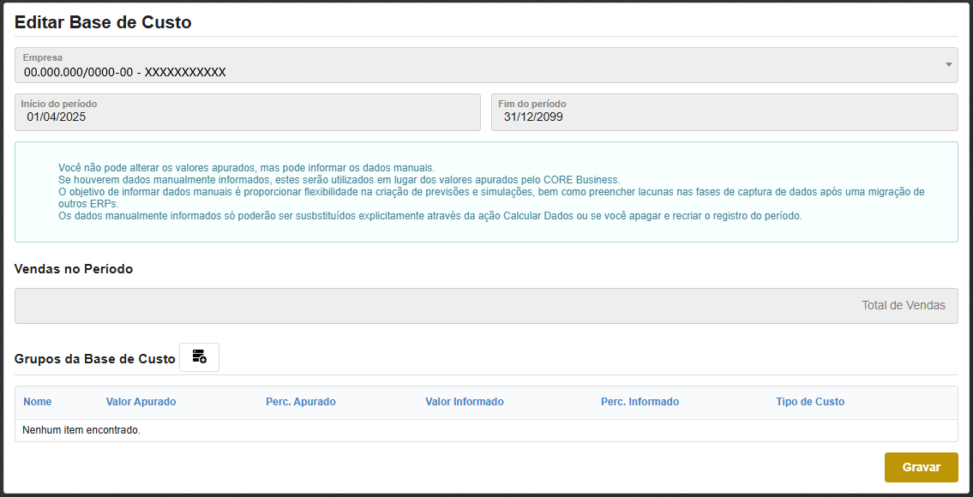Click the first line of the info notice

(246, 168)
